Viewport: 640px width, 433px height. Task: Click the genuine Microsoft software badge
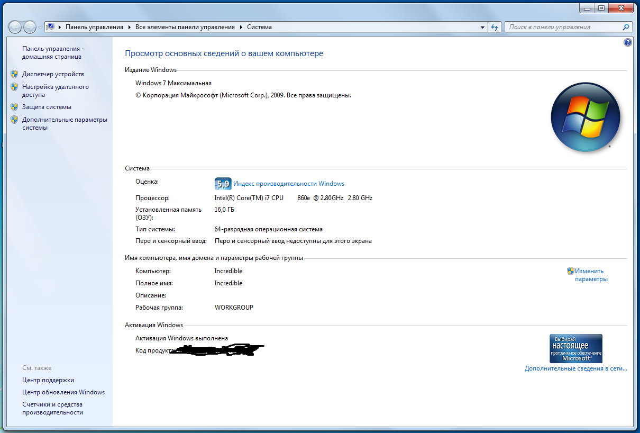576,348
